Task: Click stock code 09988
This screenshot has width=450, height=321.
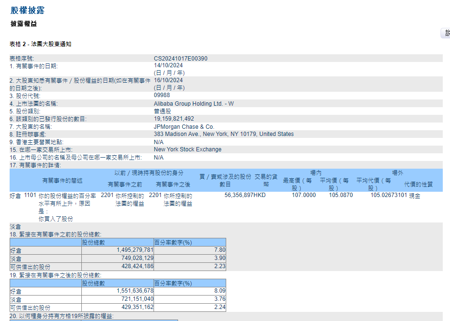Action: (x=162, y=95)
